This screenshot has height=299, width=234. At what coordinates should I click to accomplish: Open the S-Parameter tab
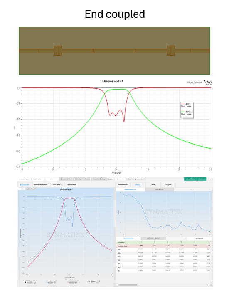click(x=25, y=184)
